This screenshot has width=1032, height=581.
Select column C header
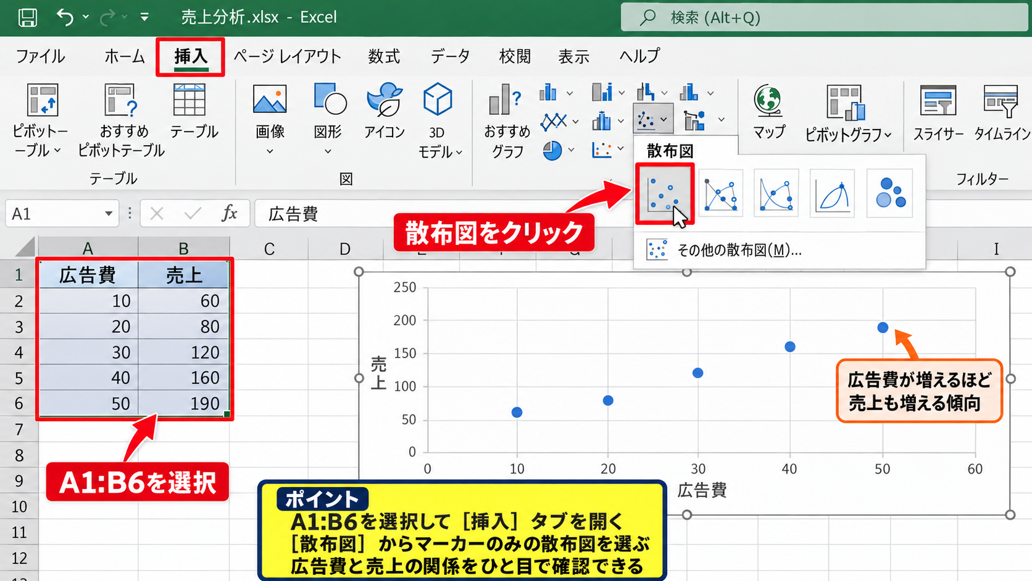pyautogui.click(x=269, y=249)
